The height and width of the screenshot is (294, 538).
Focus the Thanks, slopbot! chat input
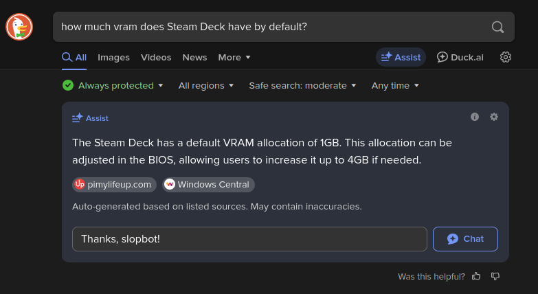(x=249, y=239)
